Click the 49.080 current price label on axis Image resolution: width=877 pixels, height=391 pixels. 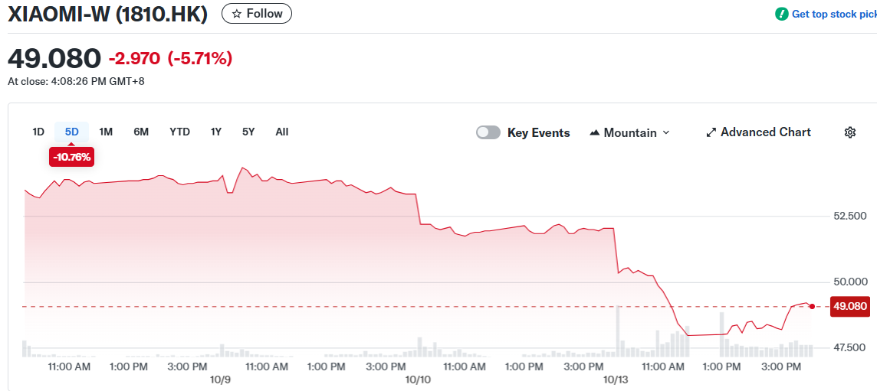849,306
